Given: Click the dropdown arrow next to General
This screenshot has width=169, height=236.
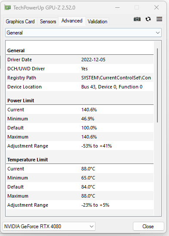Looking at the screenshot, I should pyautogui.click(x=157, y=33).
